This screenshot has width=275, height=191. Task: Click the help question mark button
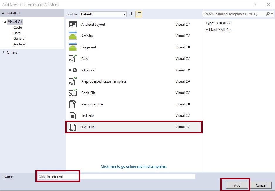coord(255,5)
